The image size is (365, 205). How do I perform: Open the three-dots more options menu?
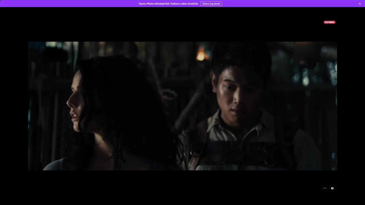pos(325,188)
